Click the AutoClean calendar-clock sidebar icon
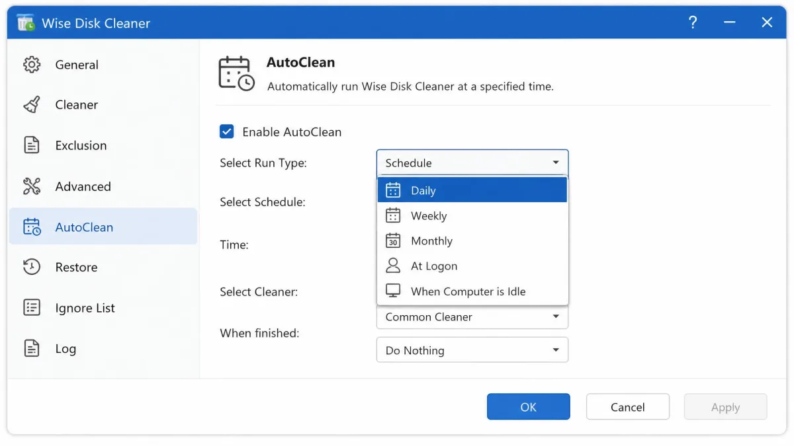Screen dimensions: 794x446 (32, 227)
